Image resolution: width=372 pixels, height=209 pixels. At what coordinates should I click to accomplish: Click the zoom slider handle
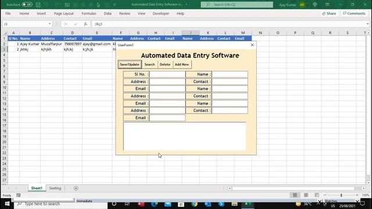[x=341, y=195]
